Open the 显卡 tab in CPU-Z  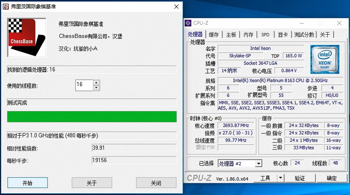click(x=283, y=35)
